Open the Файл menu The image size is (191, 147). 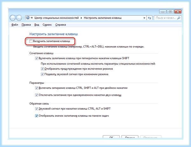(x=15, y=25)
